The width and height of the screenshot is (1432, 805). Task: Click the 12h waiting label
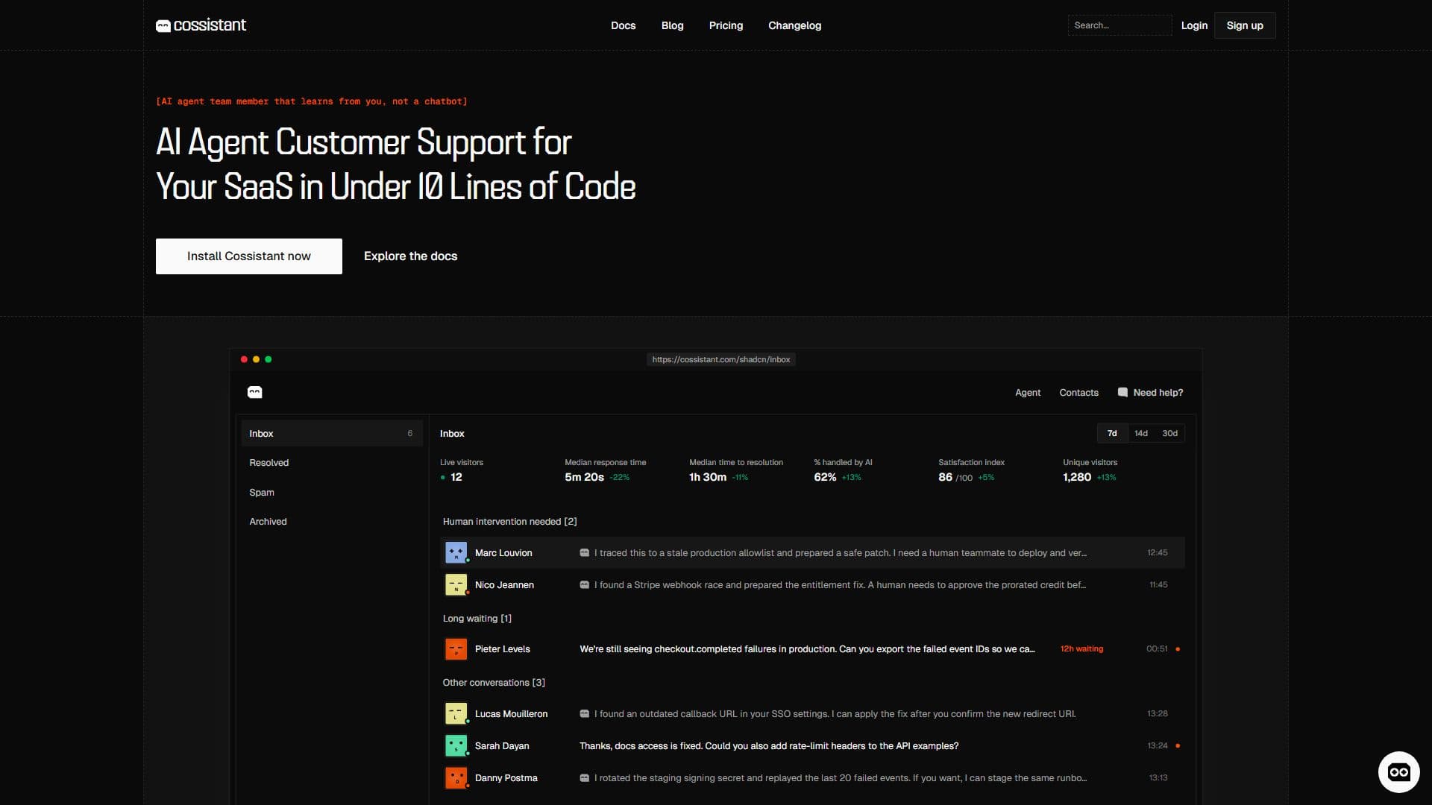pyautogui.click(x=1081, y=649)
